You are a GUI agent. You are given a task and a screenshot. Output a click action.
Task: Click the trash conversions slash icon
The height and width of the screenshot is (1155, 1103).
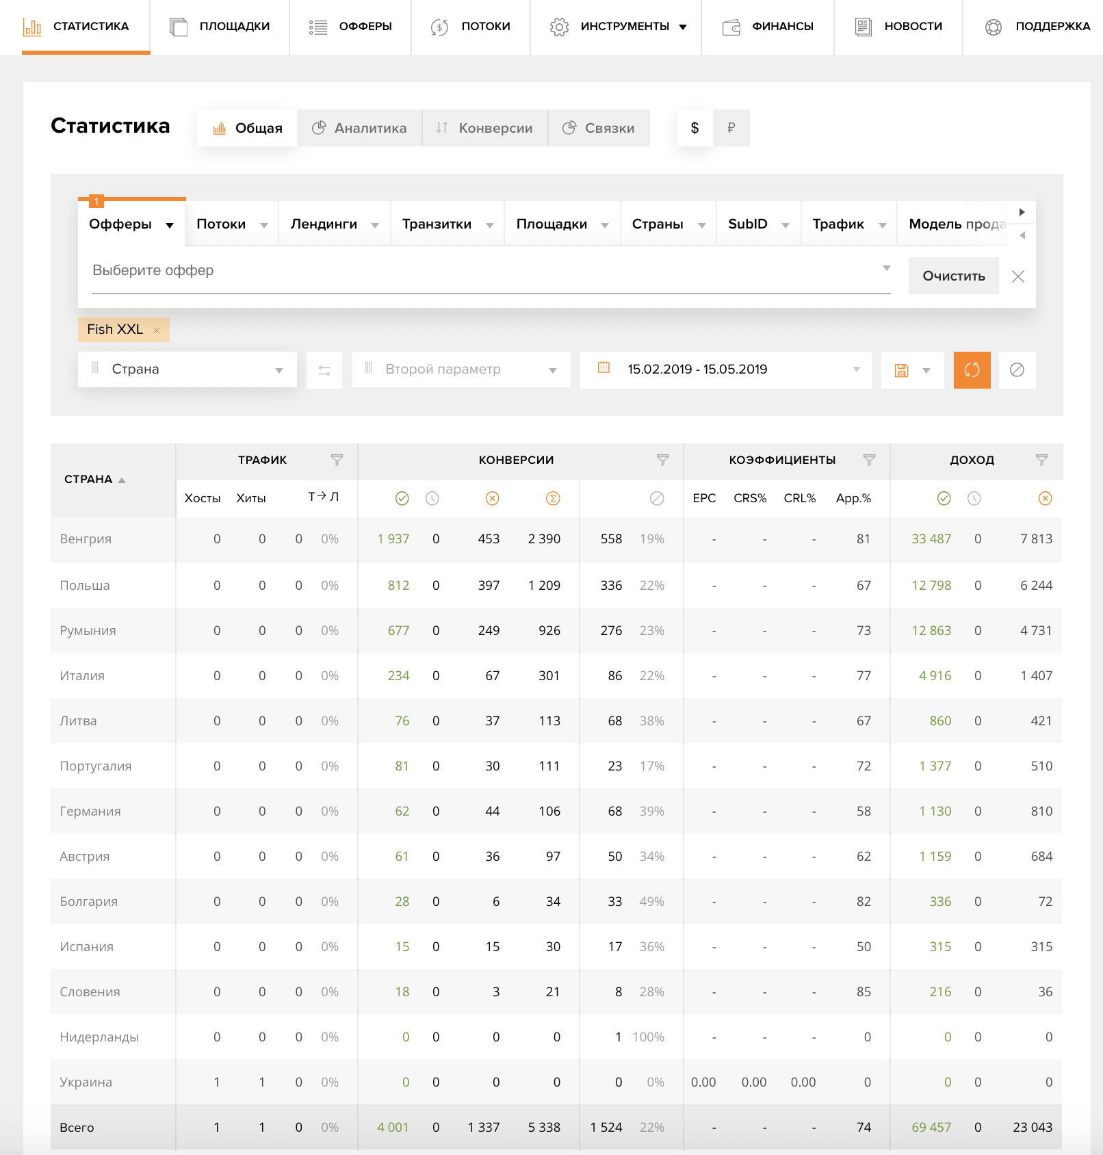(657, 499)
